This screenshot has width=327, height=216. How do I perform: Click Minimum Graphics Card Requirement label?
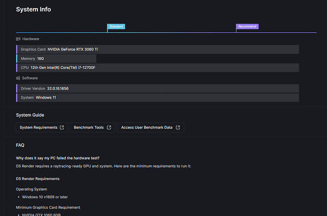coord(48,207)
